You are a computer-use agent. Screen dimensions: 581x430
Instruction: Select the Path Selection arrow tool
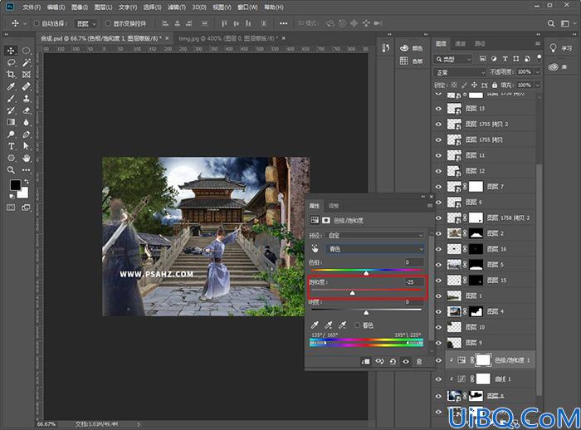pyautogui.click(x=26, y=146)
